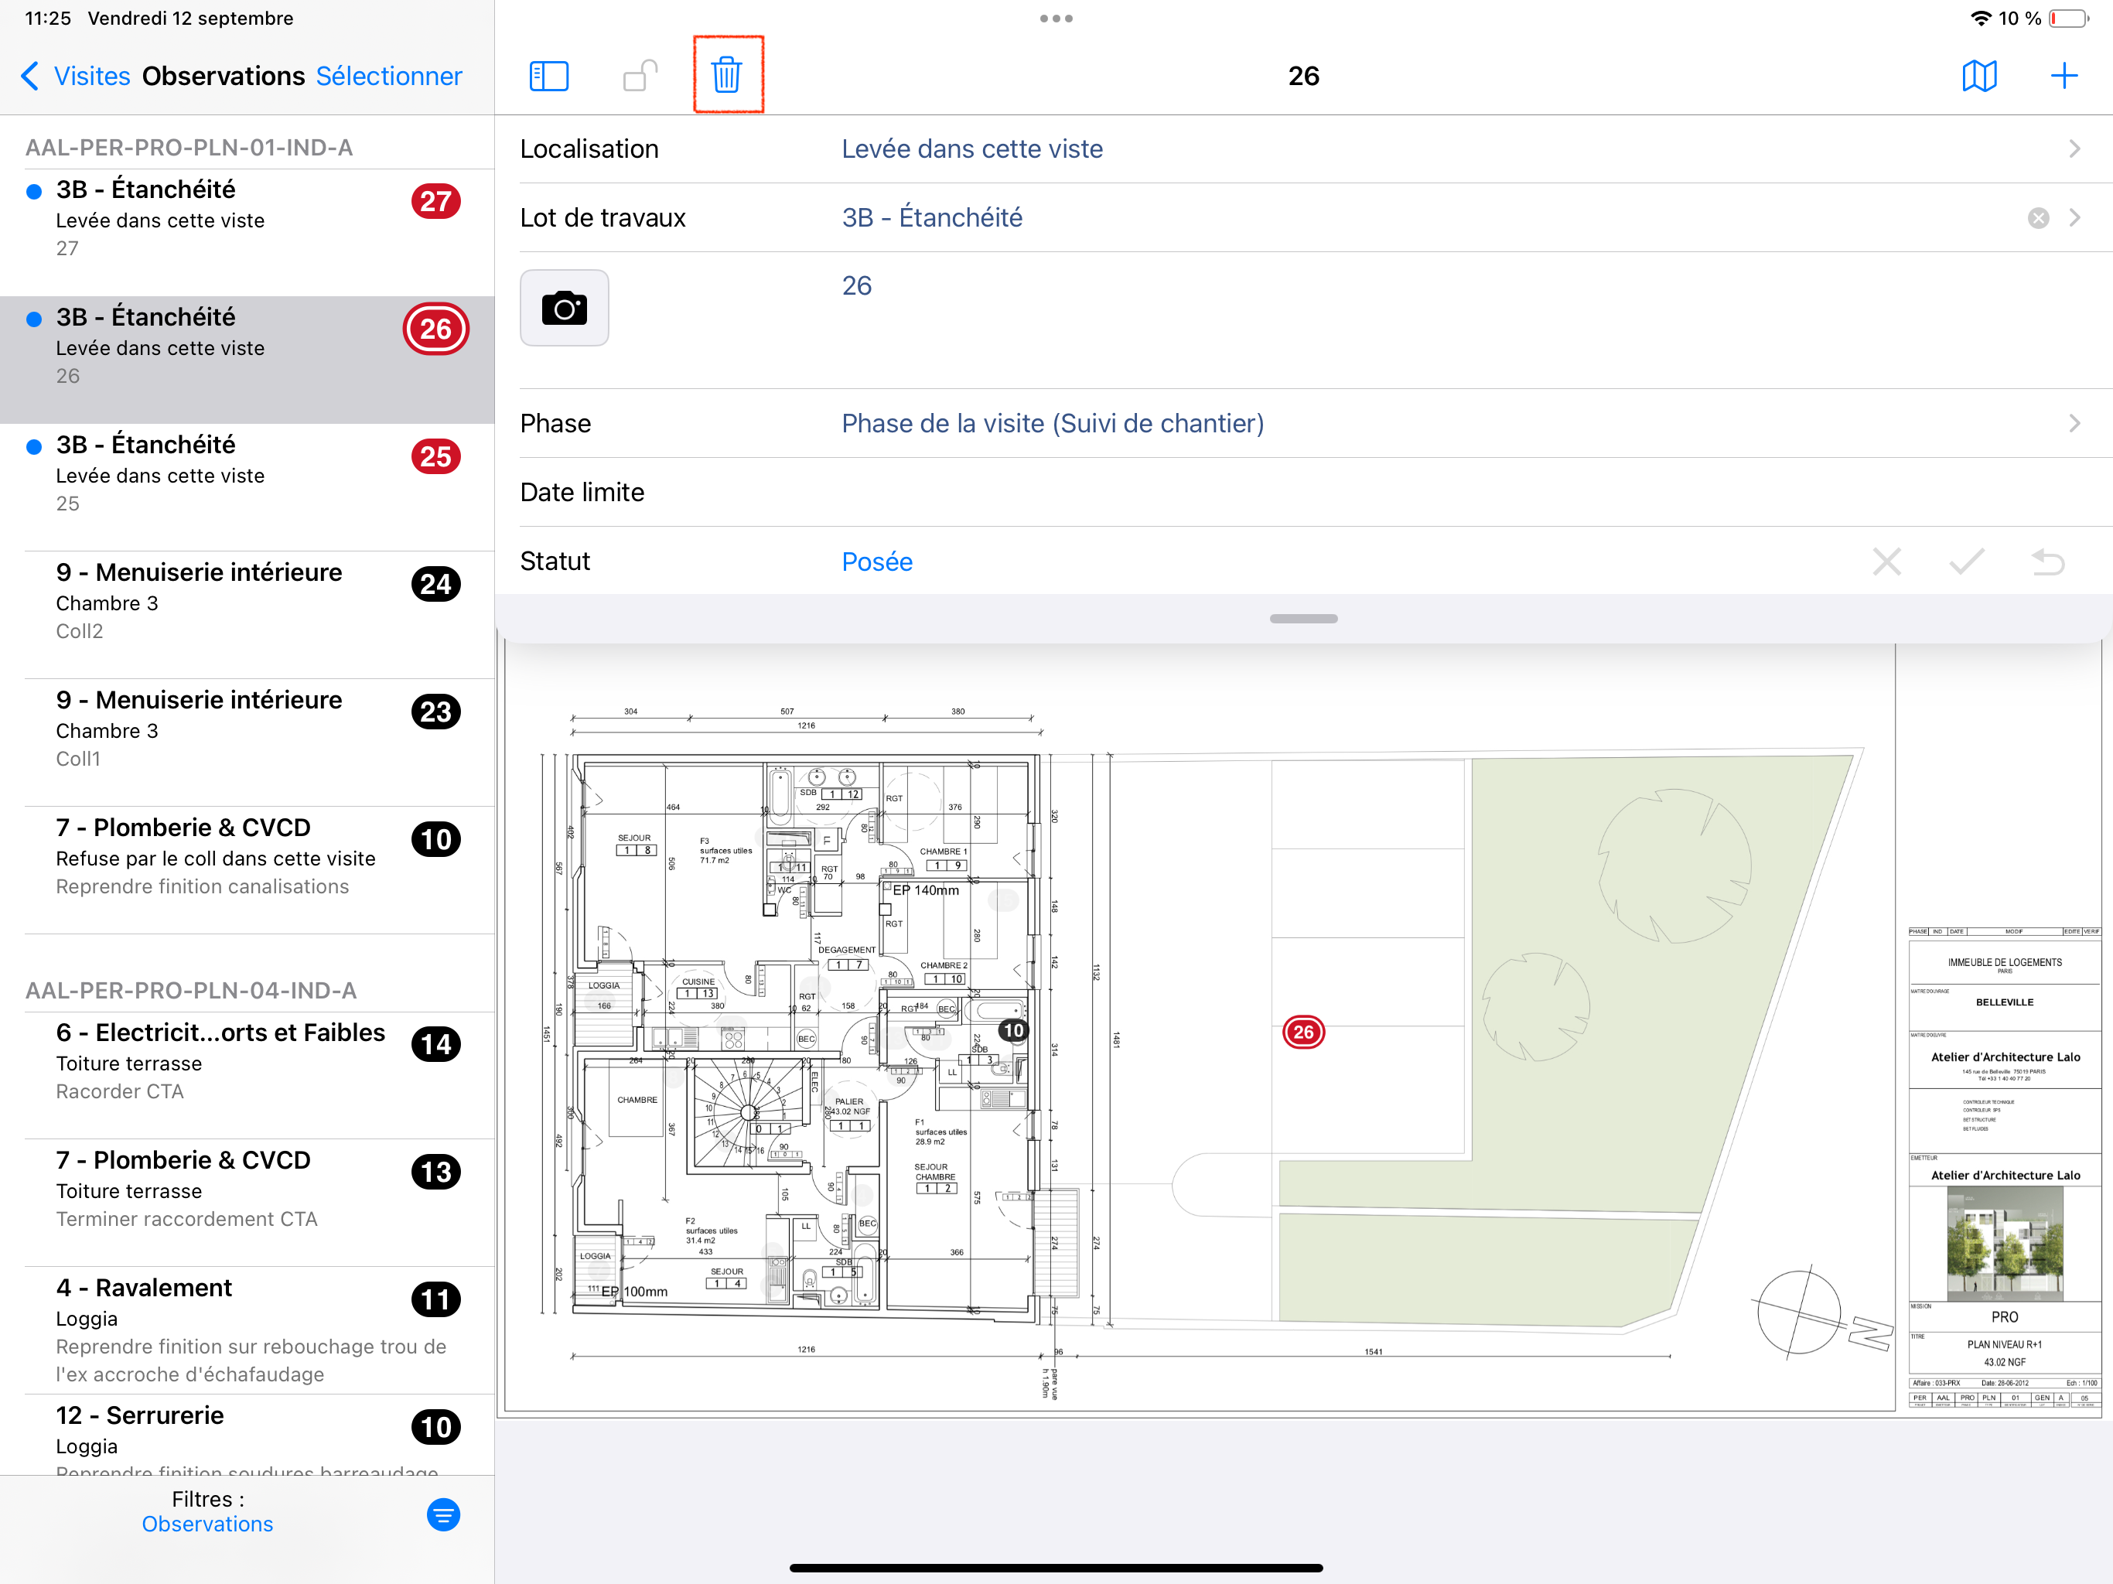This screenshot has height=1584, width=2113.
Task: Grab the panel resize handle bar
Action: (x=1303, y=618)
